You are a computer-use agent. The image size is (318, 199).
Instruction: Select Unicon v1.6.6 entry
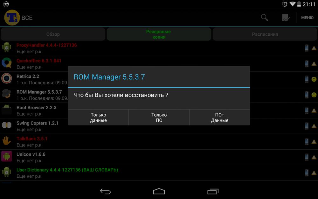(159, 157)
